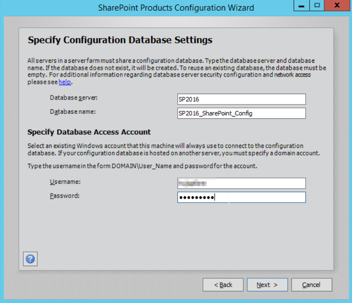Click the Database name input field

242,113
